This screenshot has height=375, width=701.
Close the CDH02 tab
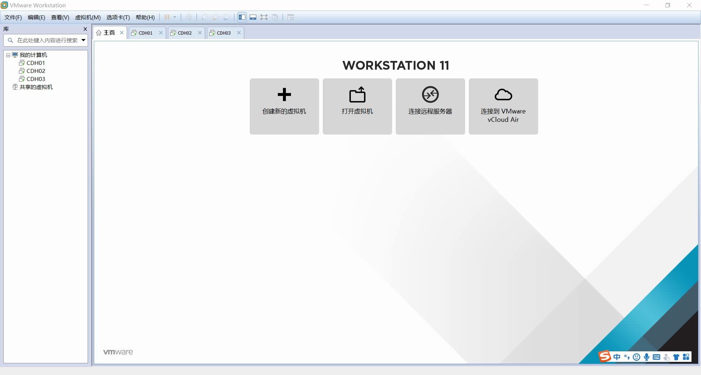click(x=200, y=32)
